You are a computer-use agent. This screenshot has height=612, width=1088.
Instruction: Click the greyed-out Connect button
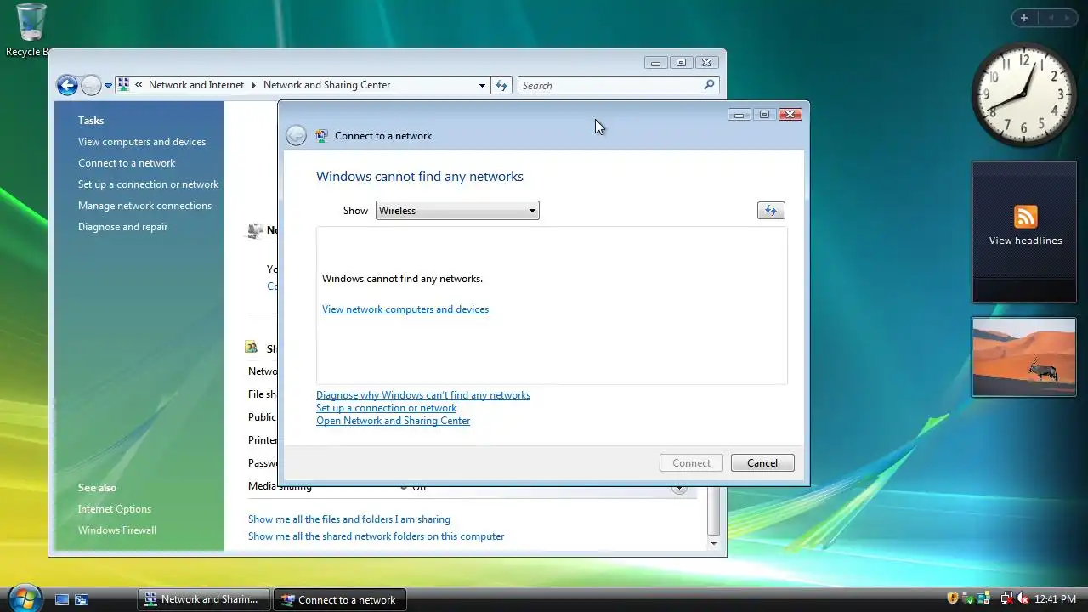[x=691, y=463]
